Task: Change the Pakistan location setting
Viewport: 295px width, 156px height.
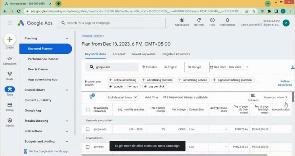Action: click(x=150, y=67)
